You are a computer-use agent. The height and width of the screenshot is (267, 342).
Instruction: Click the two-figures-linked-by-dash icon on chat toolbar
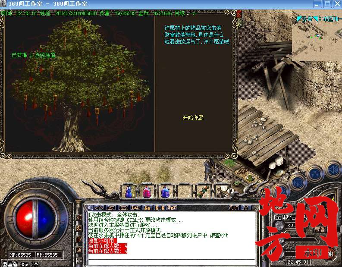[x=160, y=208]
